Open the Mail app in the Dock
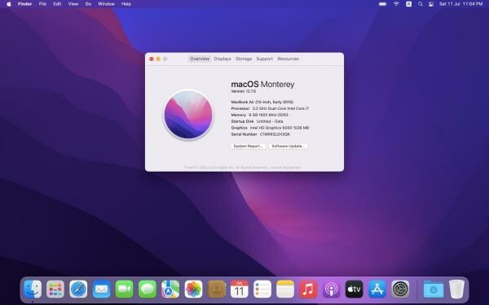Screen dimensions: 489x305 coord(101,289)
